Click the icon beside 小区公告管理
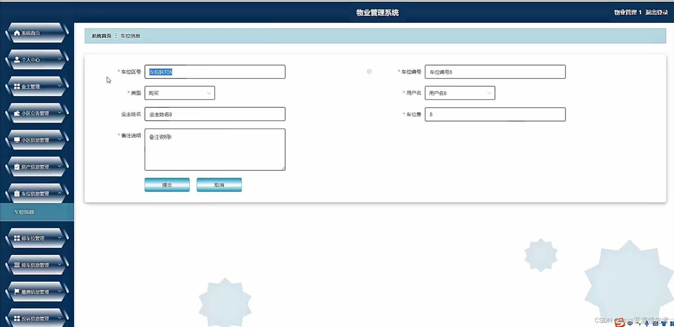The height and width of the screenshot is (327, 674). point(16,113)
